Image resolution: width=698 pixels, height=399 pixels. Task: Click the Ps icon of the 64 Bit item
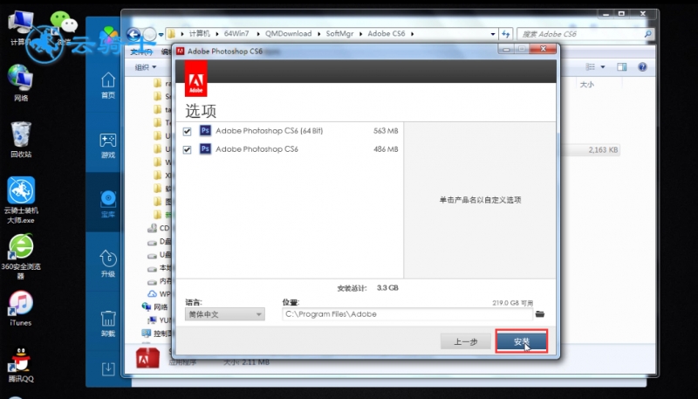coord(205,130)
